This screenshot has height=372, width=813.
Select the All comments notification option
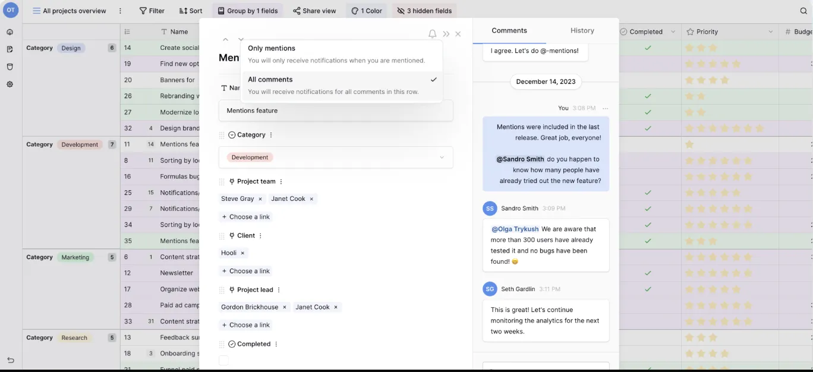(342, 86)
